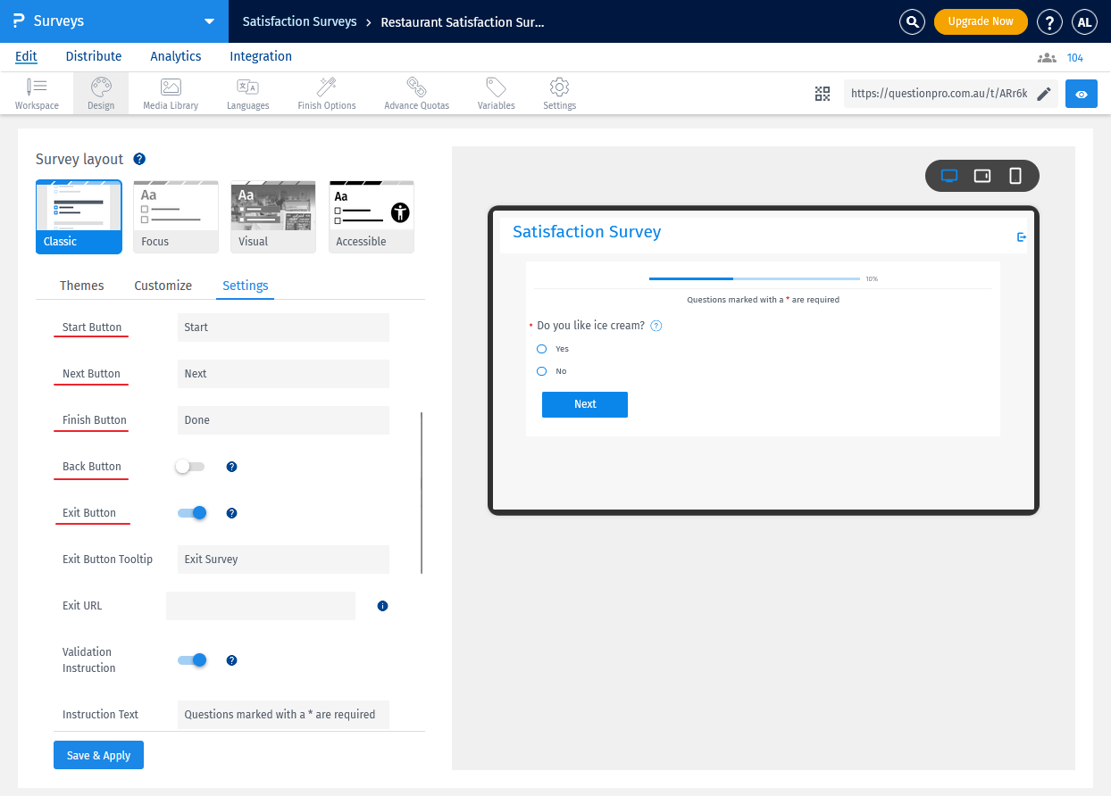Switch preview to tablet layout

pos(982,176)
